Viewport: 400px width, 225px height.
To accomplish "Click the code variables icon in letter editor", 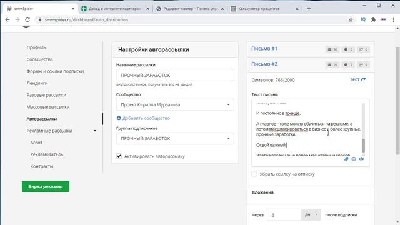I will tap(361, 159).
